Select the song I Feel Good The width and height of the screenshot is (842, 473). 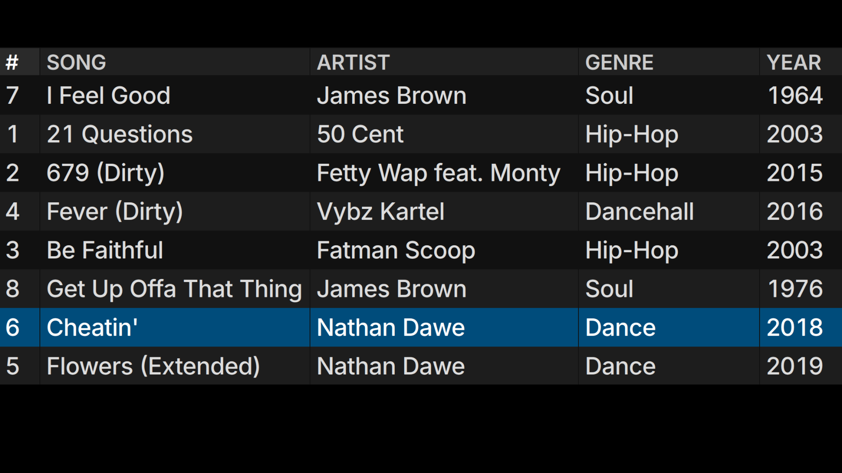point(108,95)
